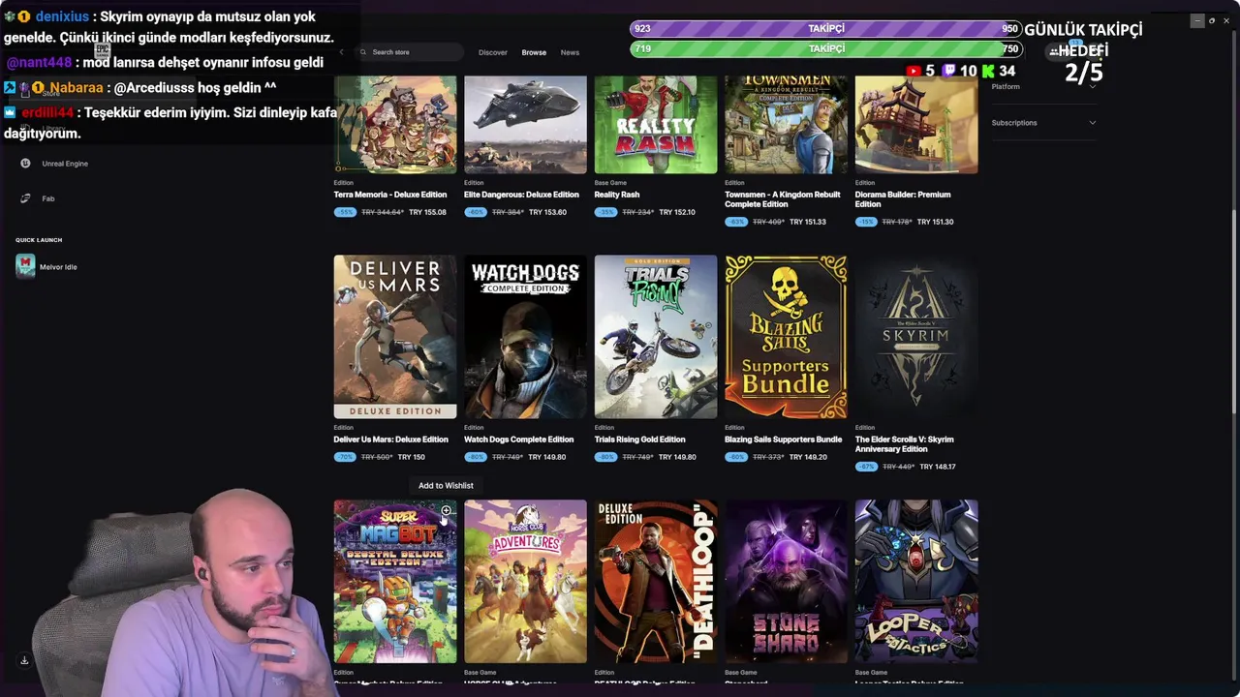Open the Deathloop Deluxe Edition cover

tap(656, 581)
